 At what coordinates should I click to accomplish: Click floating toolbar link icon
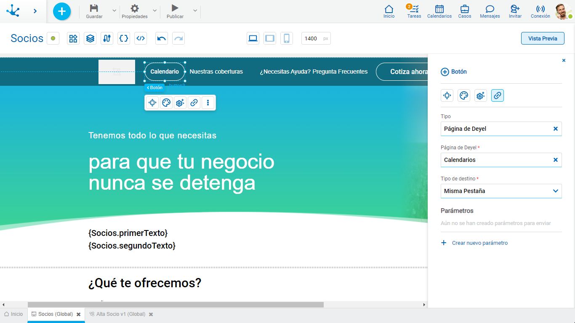194,103
